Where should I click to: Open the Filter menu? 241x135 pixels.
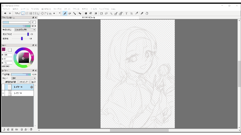(35, 9)
